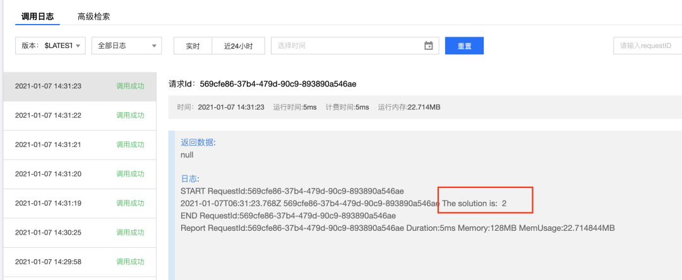
Task: Switch to the 调用日志 tab
Action: click(37, 17)
